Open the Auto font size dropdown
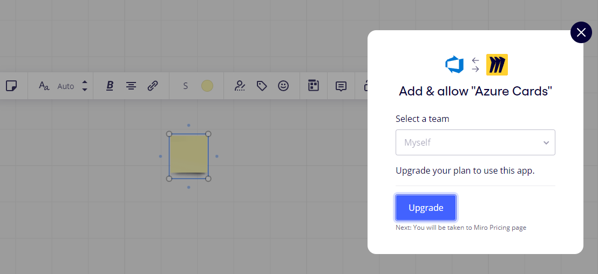The image size is (598, 274). pos(66,86)
